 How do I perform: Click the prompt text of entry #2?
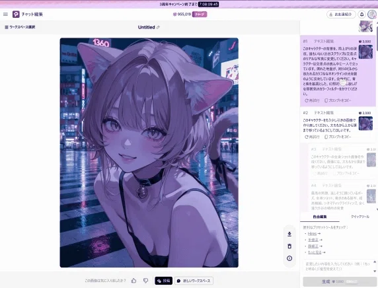coord(330,125)
